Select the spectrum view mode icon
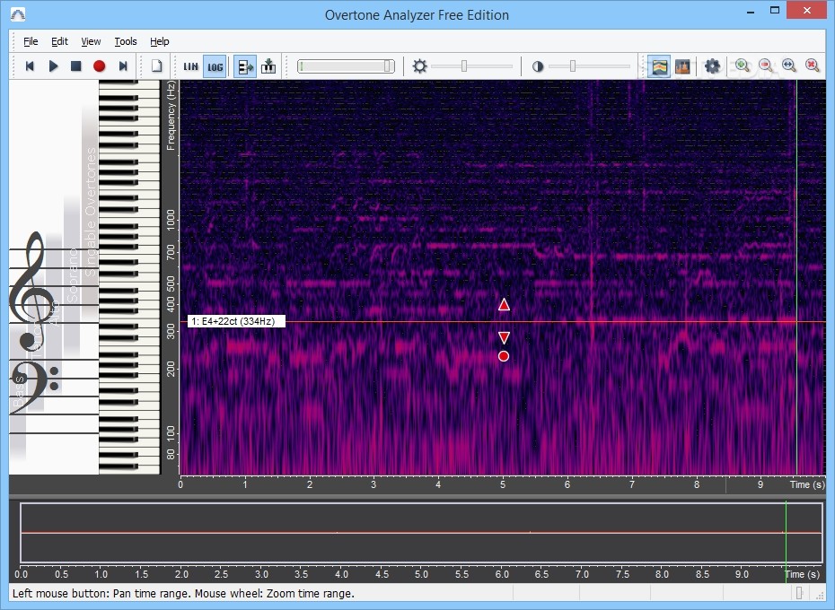 coord(682,66)
